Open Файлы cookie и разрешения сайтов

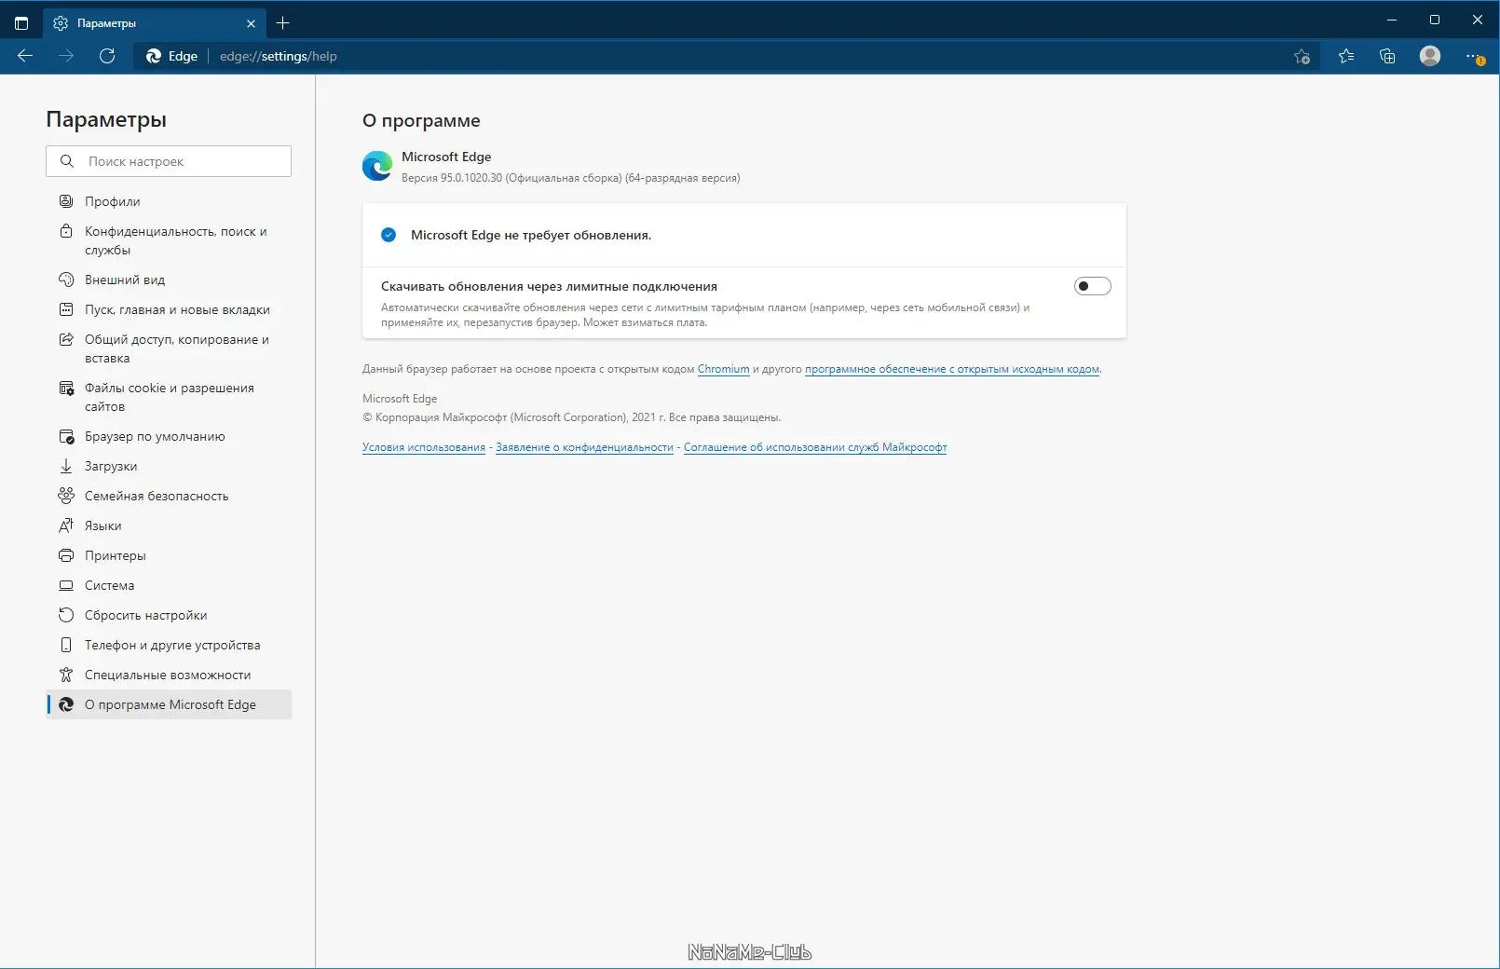coord(169,397)
